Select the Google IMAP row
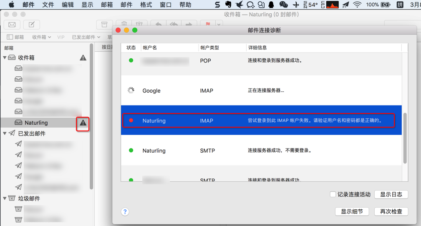This screenshot has height=226, width=421. [261, 90]
